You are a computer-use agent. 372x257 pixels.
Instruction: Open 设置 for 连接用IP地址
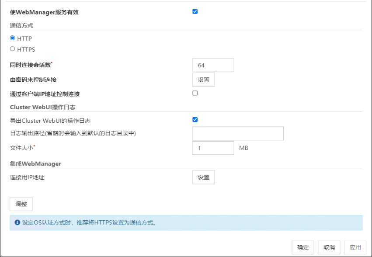203,177
